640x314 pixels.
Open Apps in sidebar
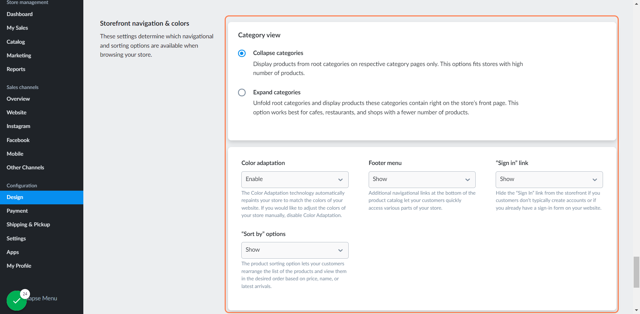(x=13, y=252)
